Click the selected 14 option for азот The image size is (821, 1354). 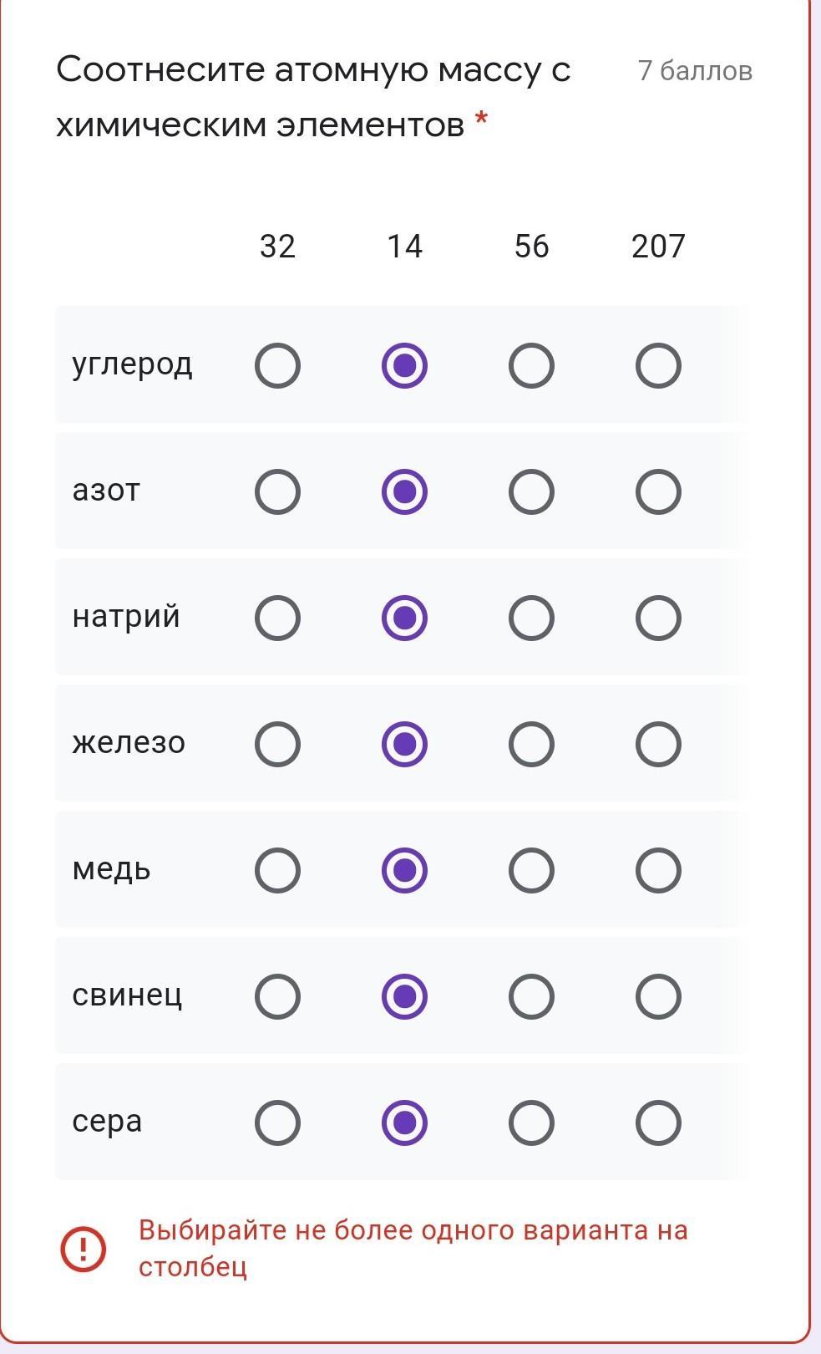[404, 491]
